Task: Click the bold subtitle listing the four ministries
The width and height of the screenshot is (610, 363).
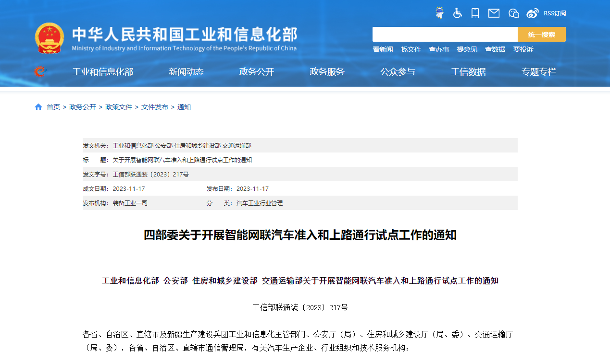Action: [300, 281]
